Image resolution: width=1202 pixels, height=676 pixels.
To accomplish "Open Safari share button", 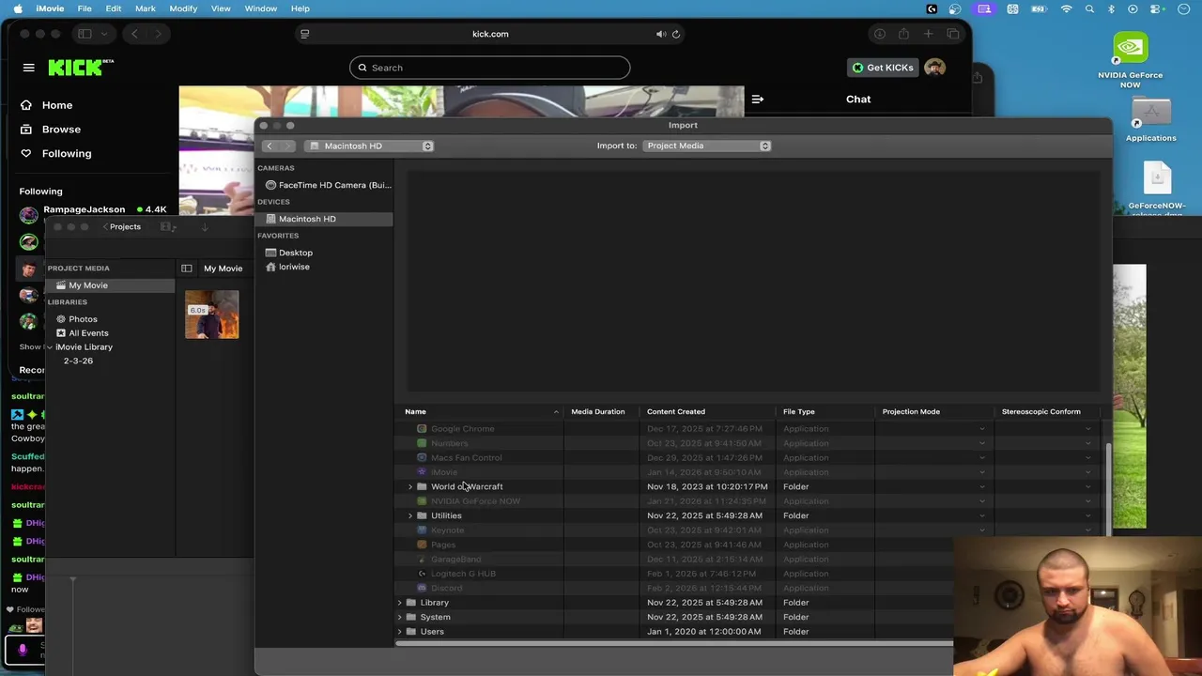I will pyautogui.click(x=903, y=34).
